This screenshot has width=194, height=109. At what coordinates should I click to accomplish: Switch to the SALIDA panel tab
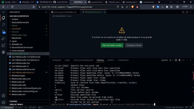pos(67,60)
